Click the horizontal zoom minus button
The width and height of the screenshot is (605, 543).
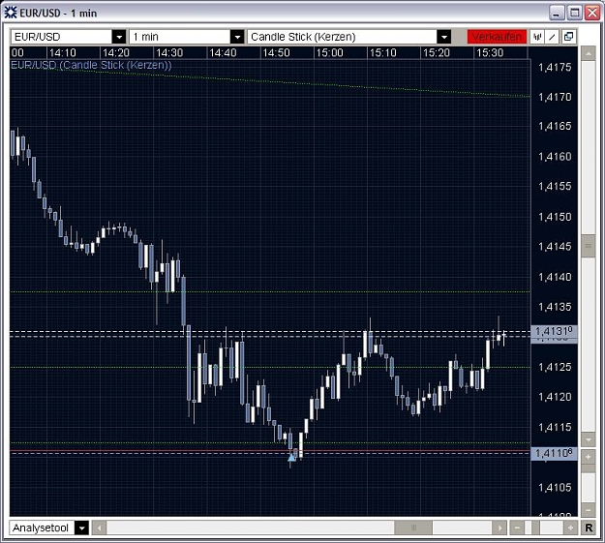coord(517,528)
